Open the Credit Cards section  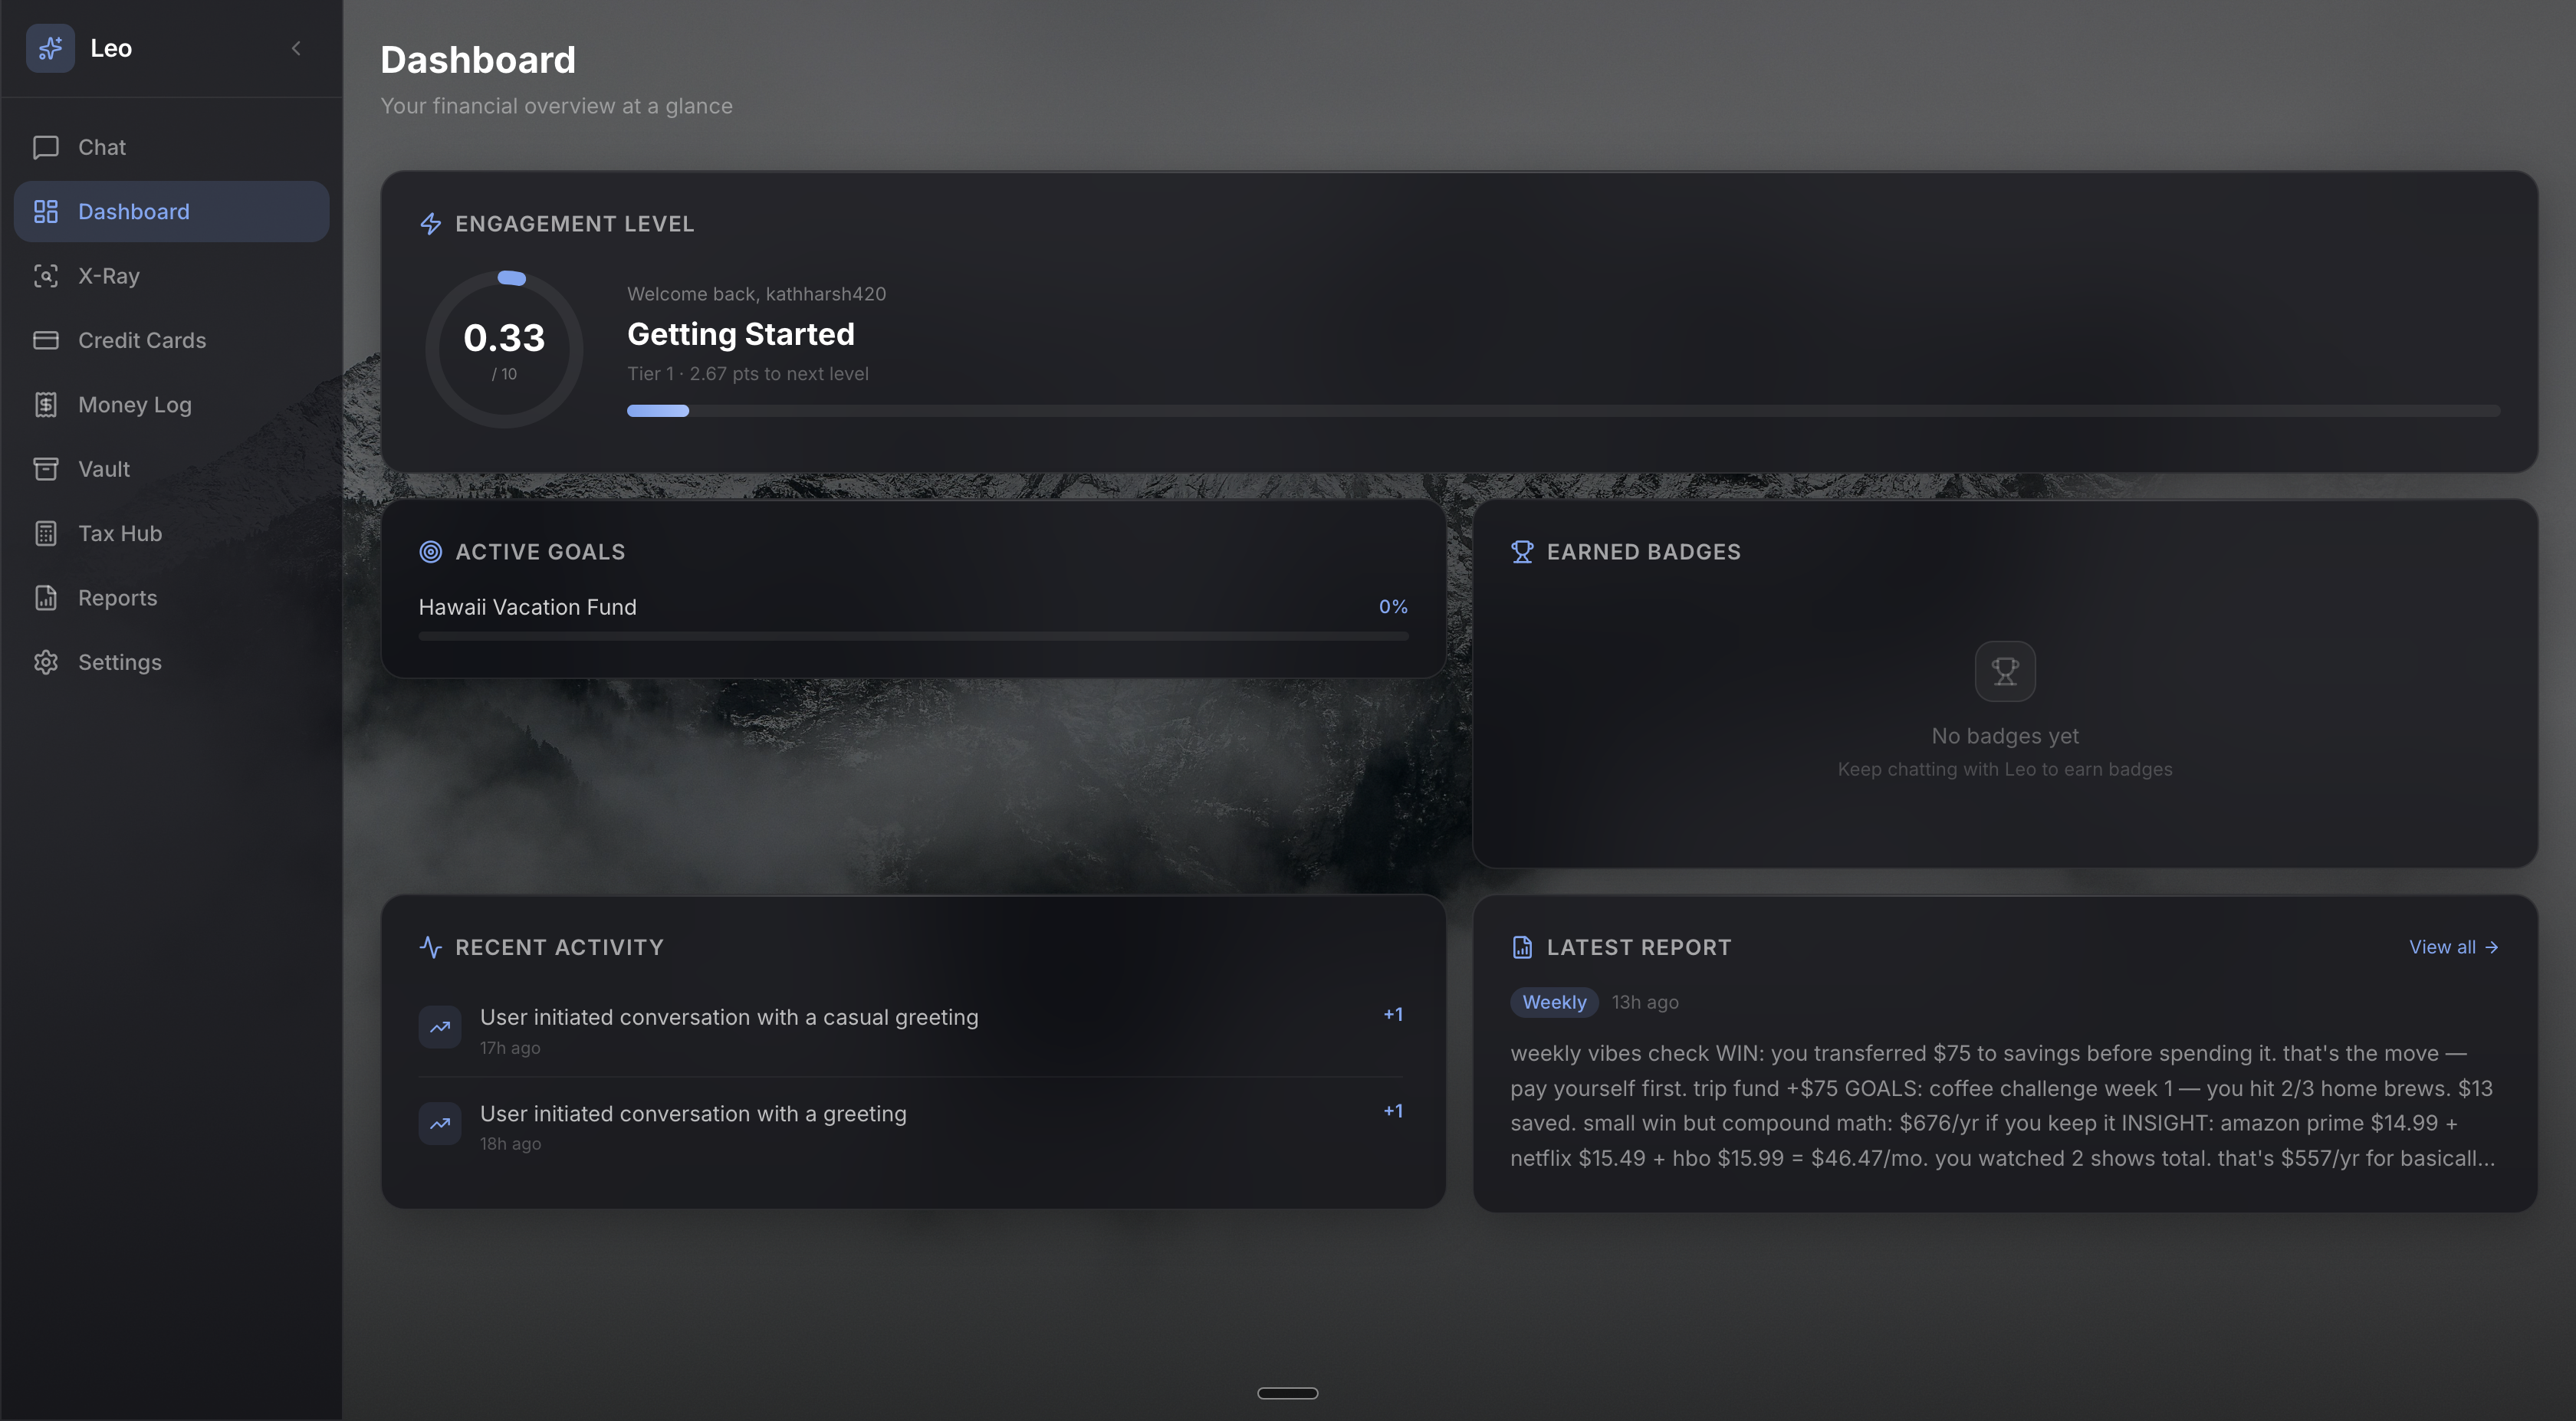141,340
